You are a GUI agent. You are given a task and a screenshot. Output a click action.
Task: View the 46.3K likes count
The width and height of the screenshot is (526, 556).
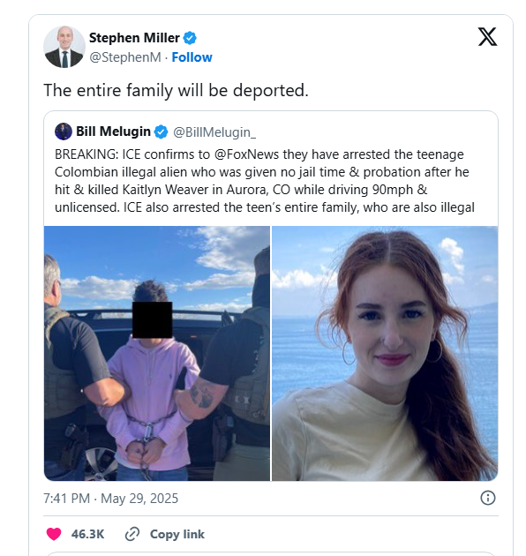pos(87,534)
